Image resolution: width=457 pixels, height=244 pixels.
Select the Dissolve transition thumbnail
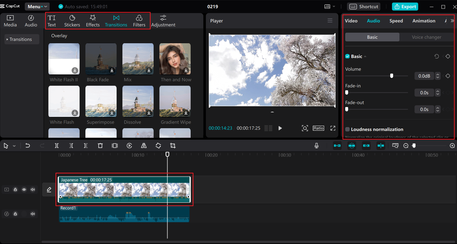[138, 101]
